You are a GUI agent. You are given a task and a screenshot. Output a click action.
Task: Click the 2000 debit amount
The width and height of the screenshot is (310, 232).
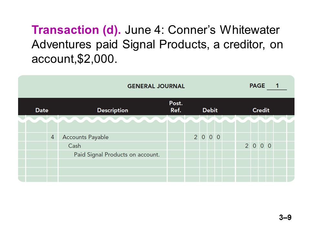(x=207, y=137)
